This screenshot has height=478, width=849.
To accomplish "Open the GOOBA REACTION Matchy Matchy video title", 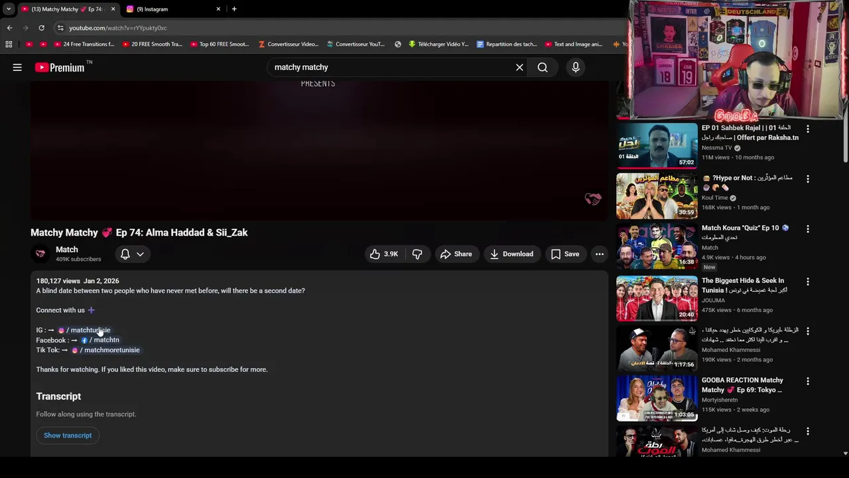I will point(742,385).
